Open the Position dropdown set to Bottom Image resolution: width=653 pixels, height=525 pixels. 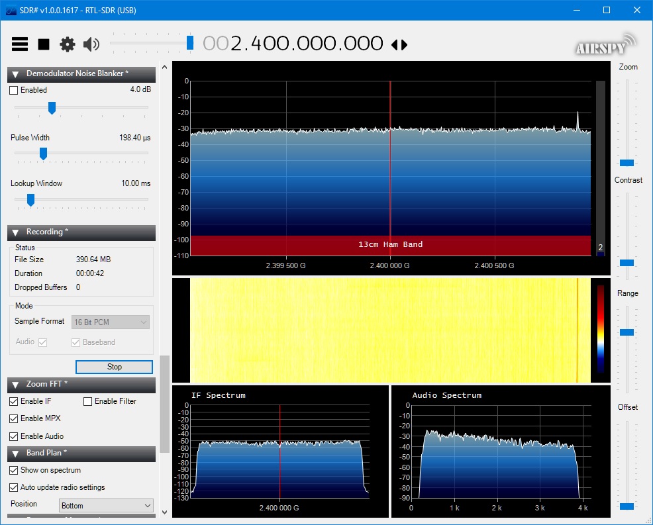tap(106, 506)
